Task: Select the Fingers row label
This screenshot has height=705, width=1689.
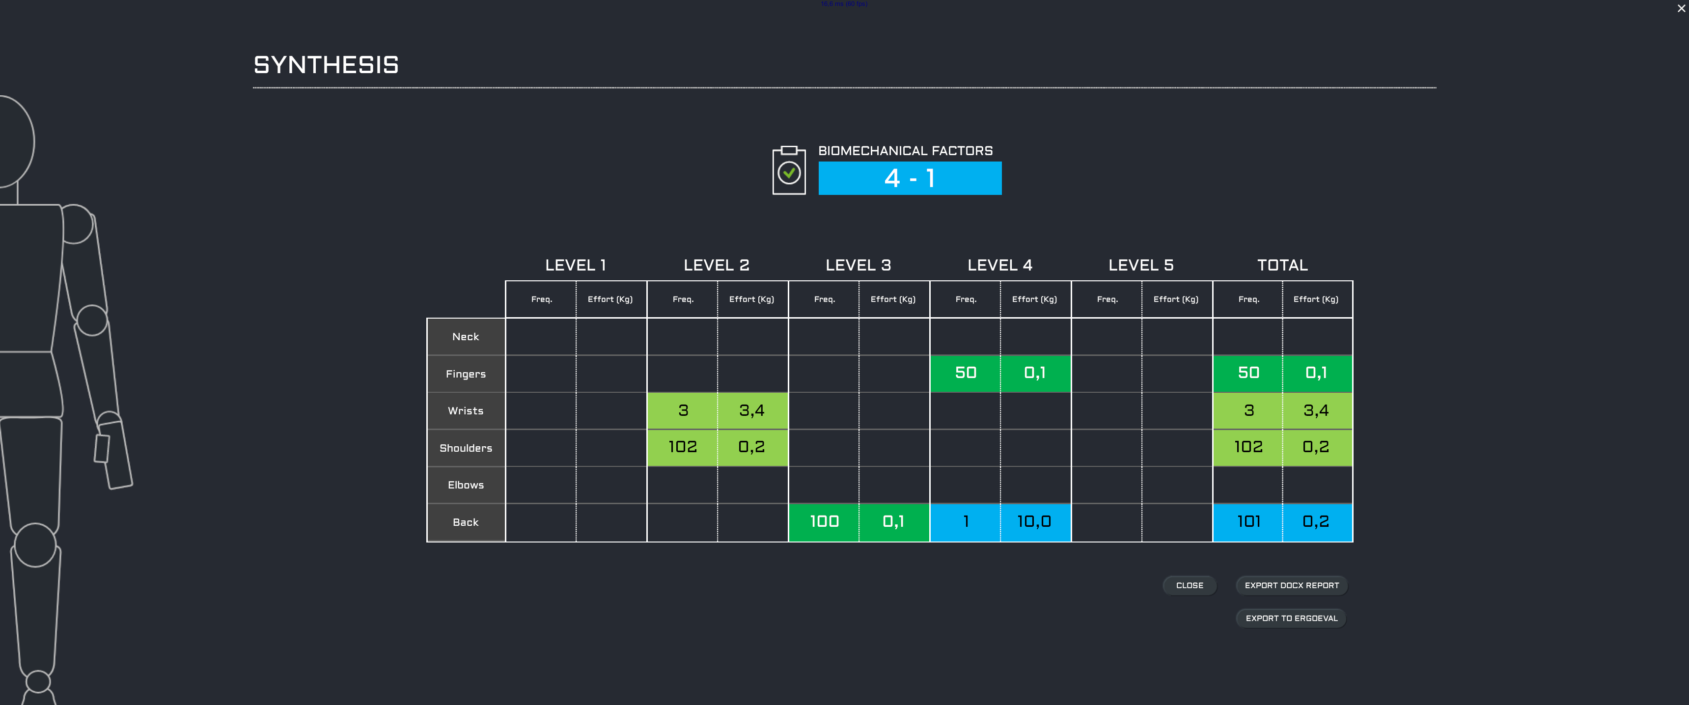Action: point(466,374)
